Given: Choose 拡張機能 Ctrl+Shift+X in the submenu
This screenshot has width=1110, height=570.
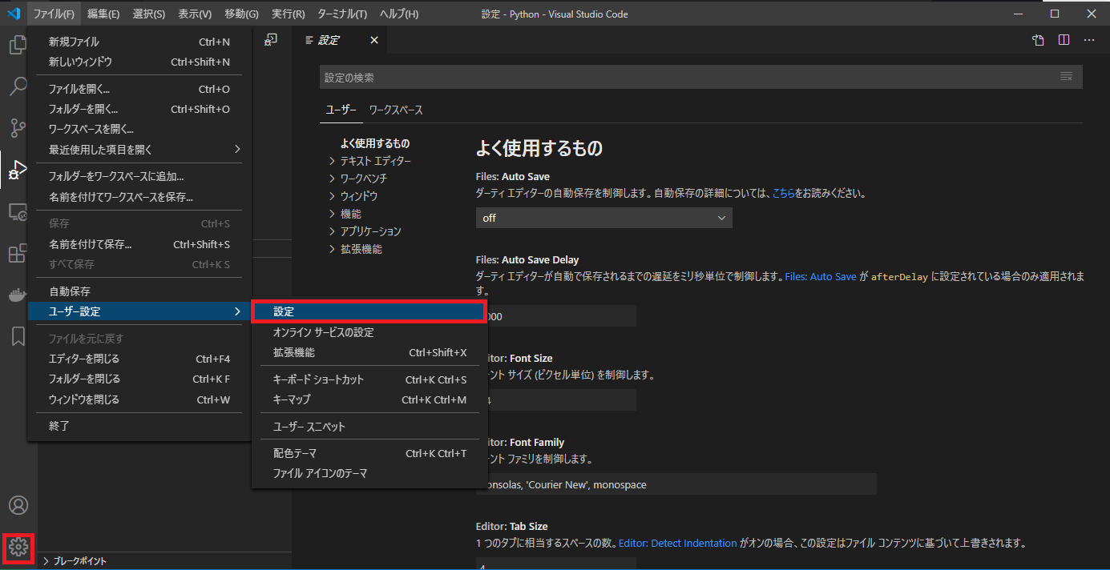Looking at the screenshot, I should (x=369, y=352).
